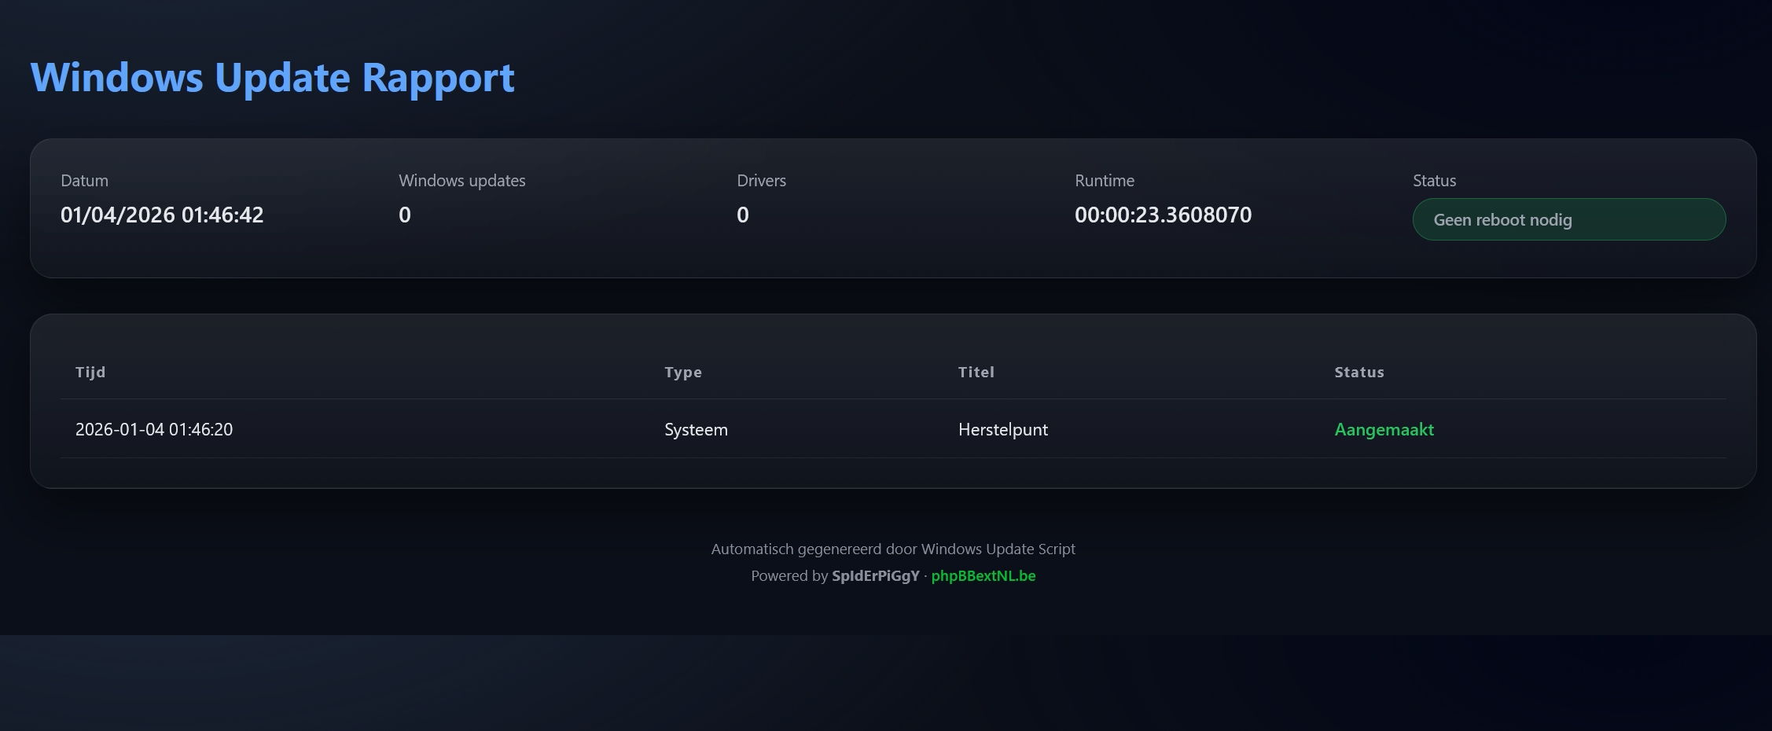Click the Drivers label in summary card
1772x731 pixels.
pos(761,181)
